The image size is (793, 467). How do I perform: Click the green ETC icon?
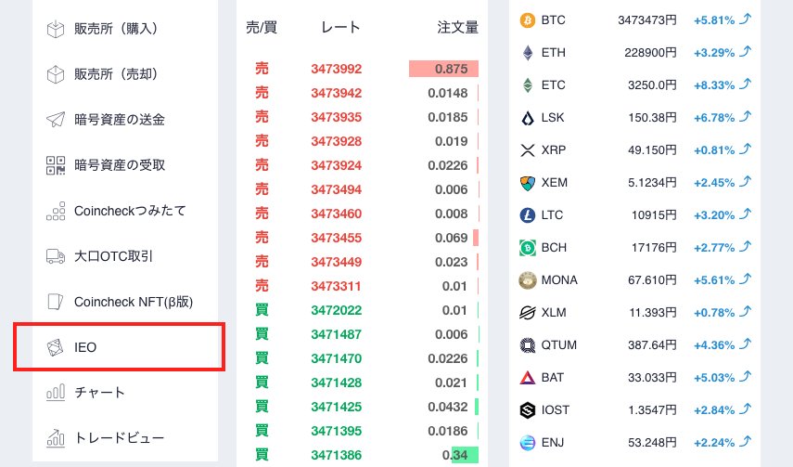pos(528,85)
